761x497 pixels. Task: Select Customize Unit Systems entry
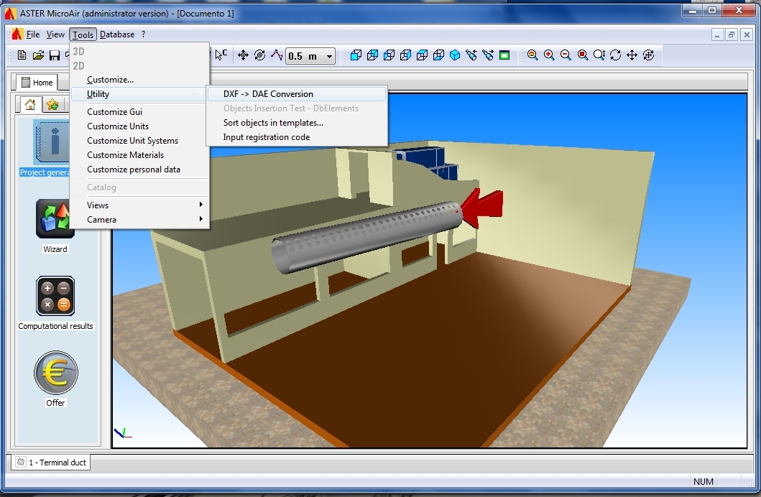click(140, 141)
